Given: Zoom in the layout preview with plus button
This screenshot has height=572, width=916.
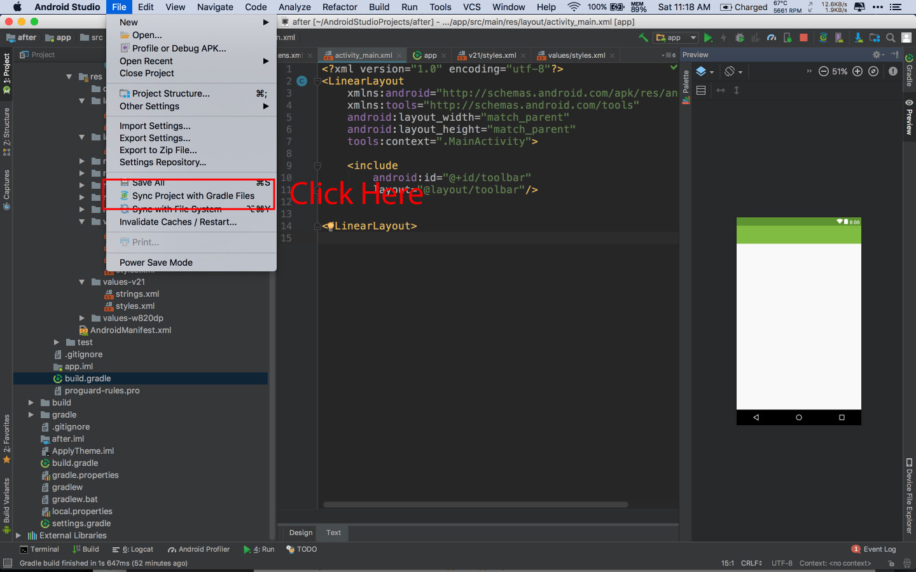Looking at the screenshot, I should 857,71.
